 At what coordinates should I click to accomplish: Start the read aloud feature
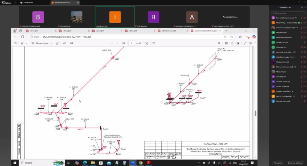pyautogui.click(x=64, y=43)
